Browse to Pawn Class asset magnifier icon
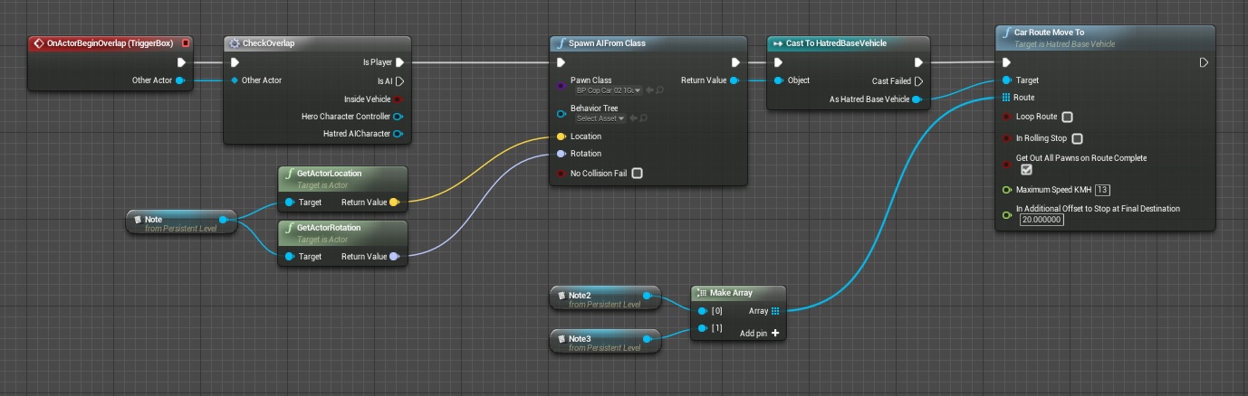 (660, 90)
